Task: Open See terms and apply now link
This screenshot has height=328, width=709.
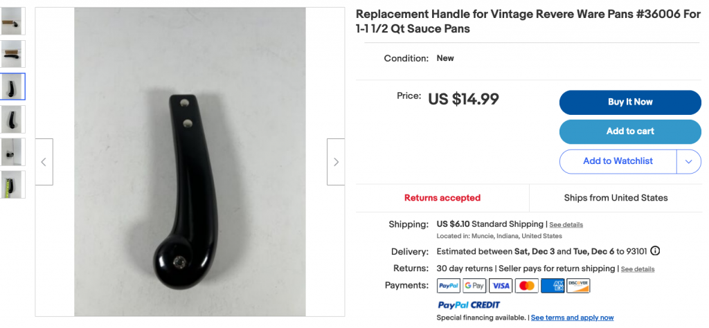Action: [x=572, y=318]
